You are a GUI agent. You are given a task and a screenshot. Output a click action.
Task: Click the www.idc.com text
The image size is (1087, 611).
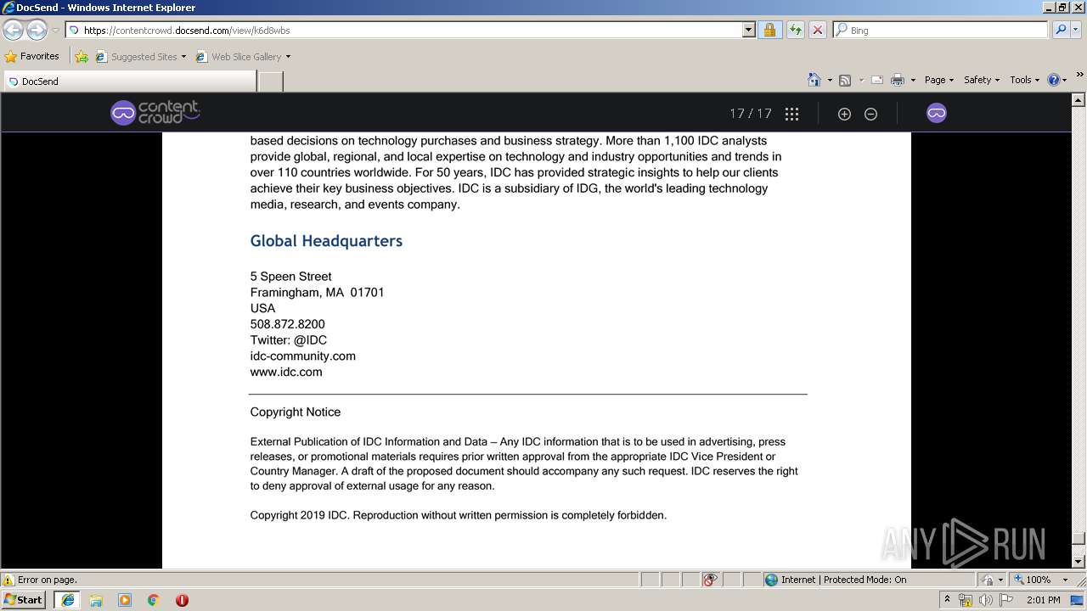286,372
